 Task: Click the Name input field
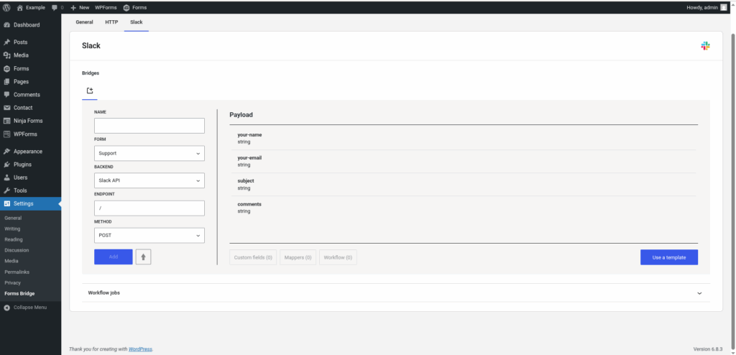click(149, 126)
